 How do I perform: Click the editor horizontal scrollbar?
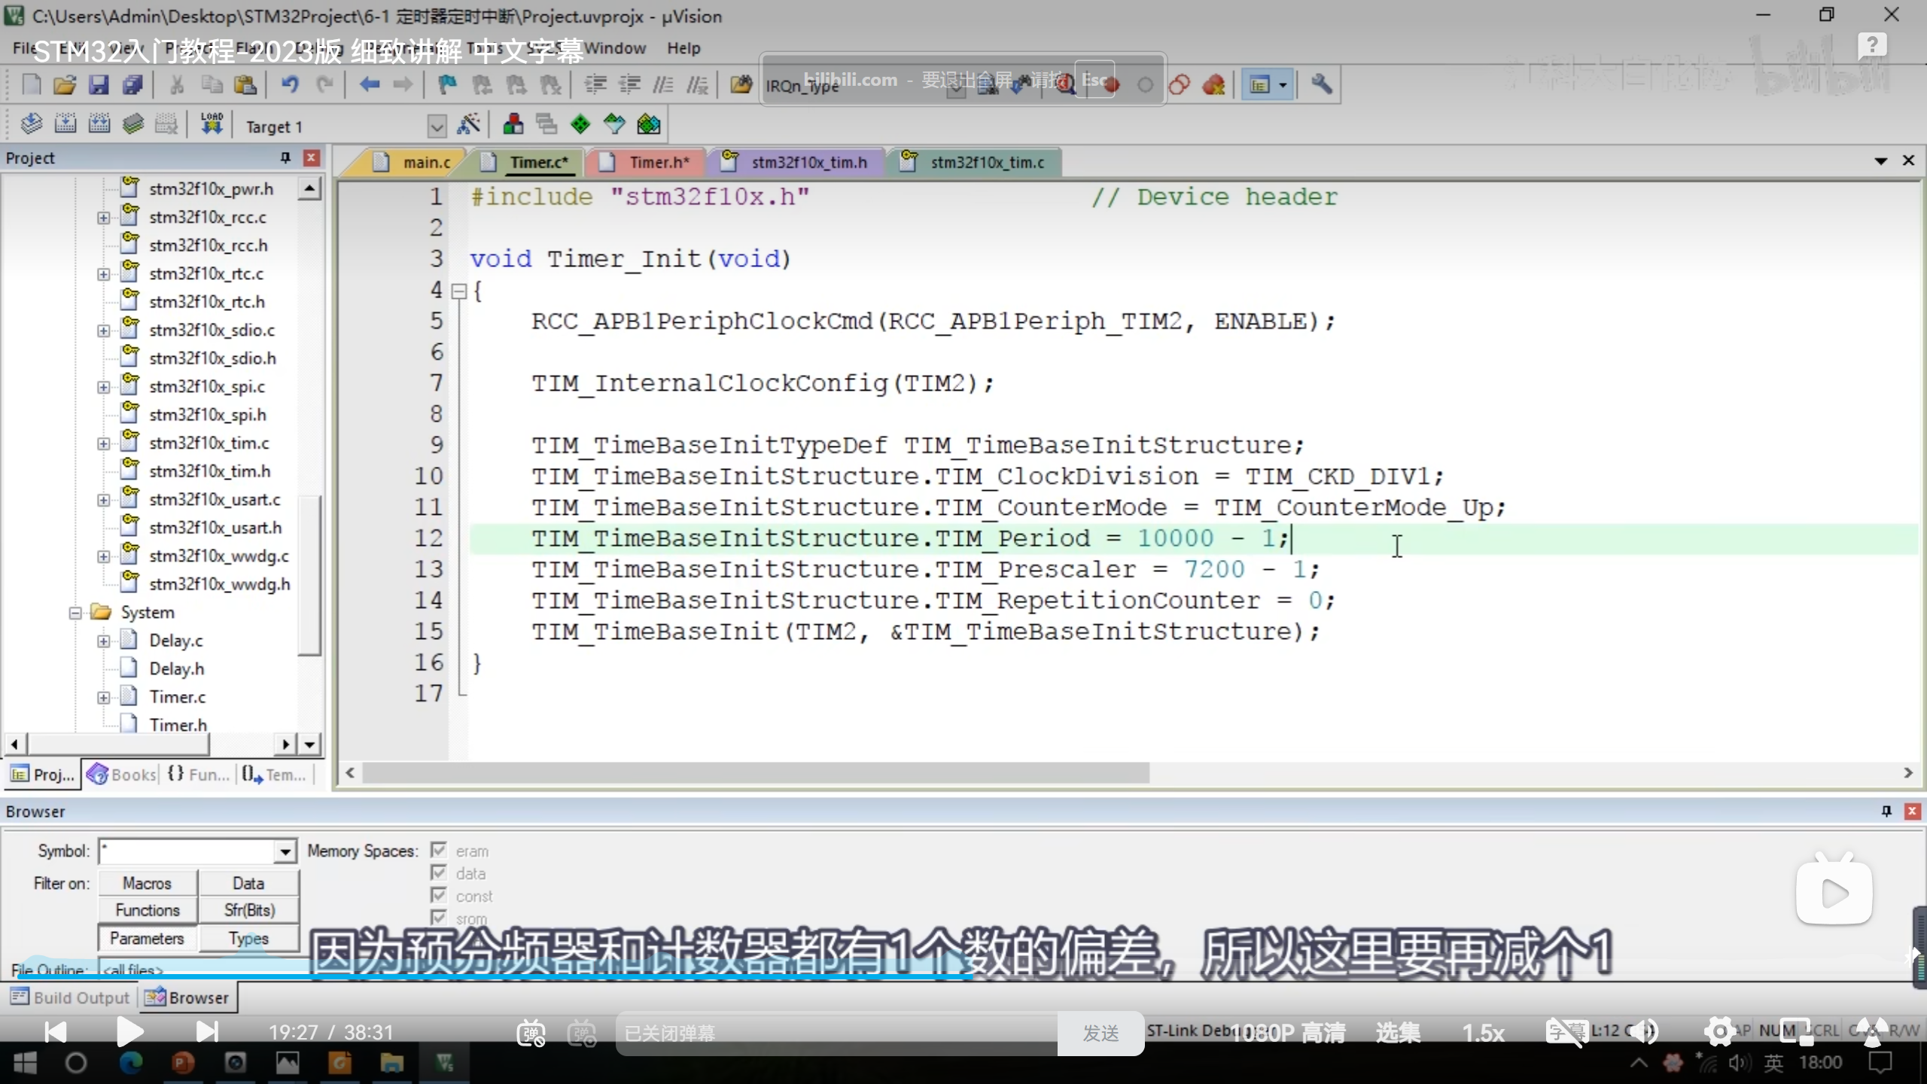tap(753, 773)
